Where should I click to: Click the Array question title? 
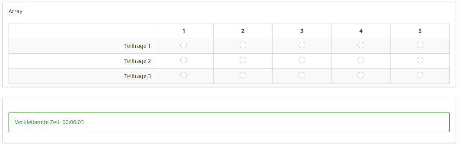[15, 12]
